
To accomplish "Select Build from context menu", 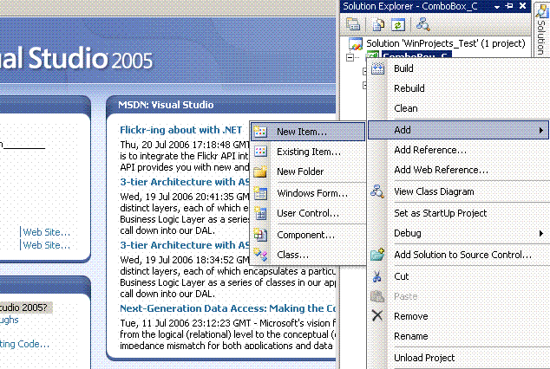I will tap(458, 68).
